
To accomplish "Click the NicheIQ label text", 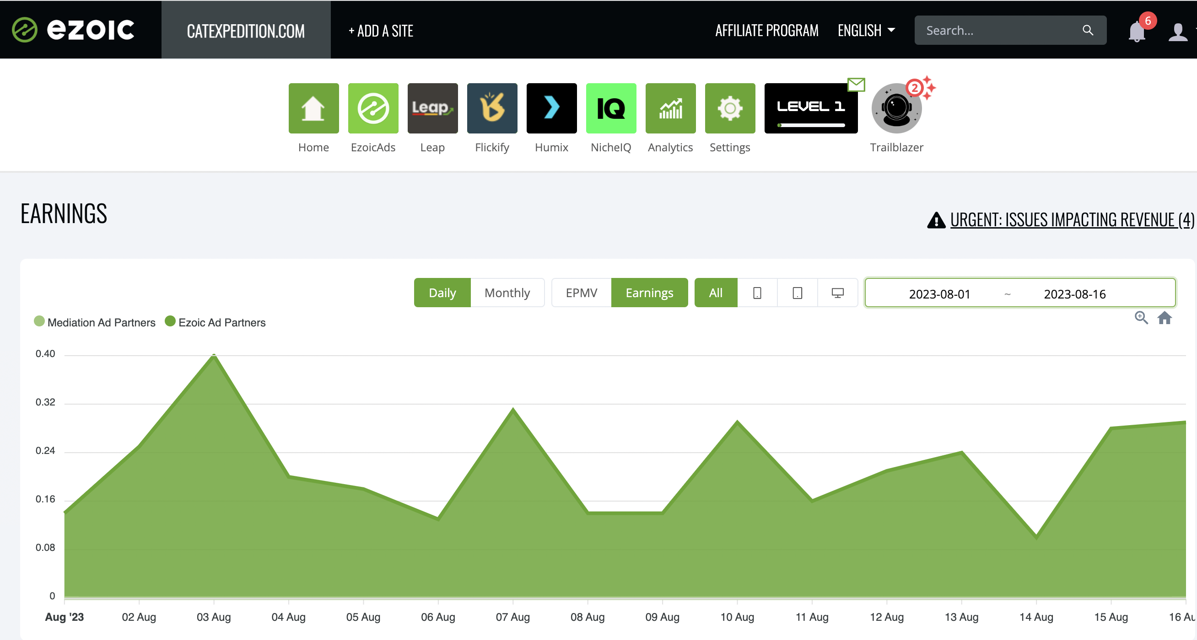I will [x=611, y=148].
